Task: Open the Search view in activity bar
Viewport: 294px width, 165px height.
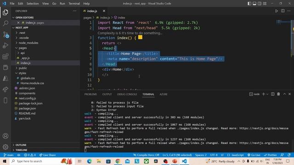Action: coord(6,23)
